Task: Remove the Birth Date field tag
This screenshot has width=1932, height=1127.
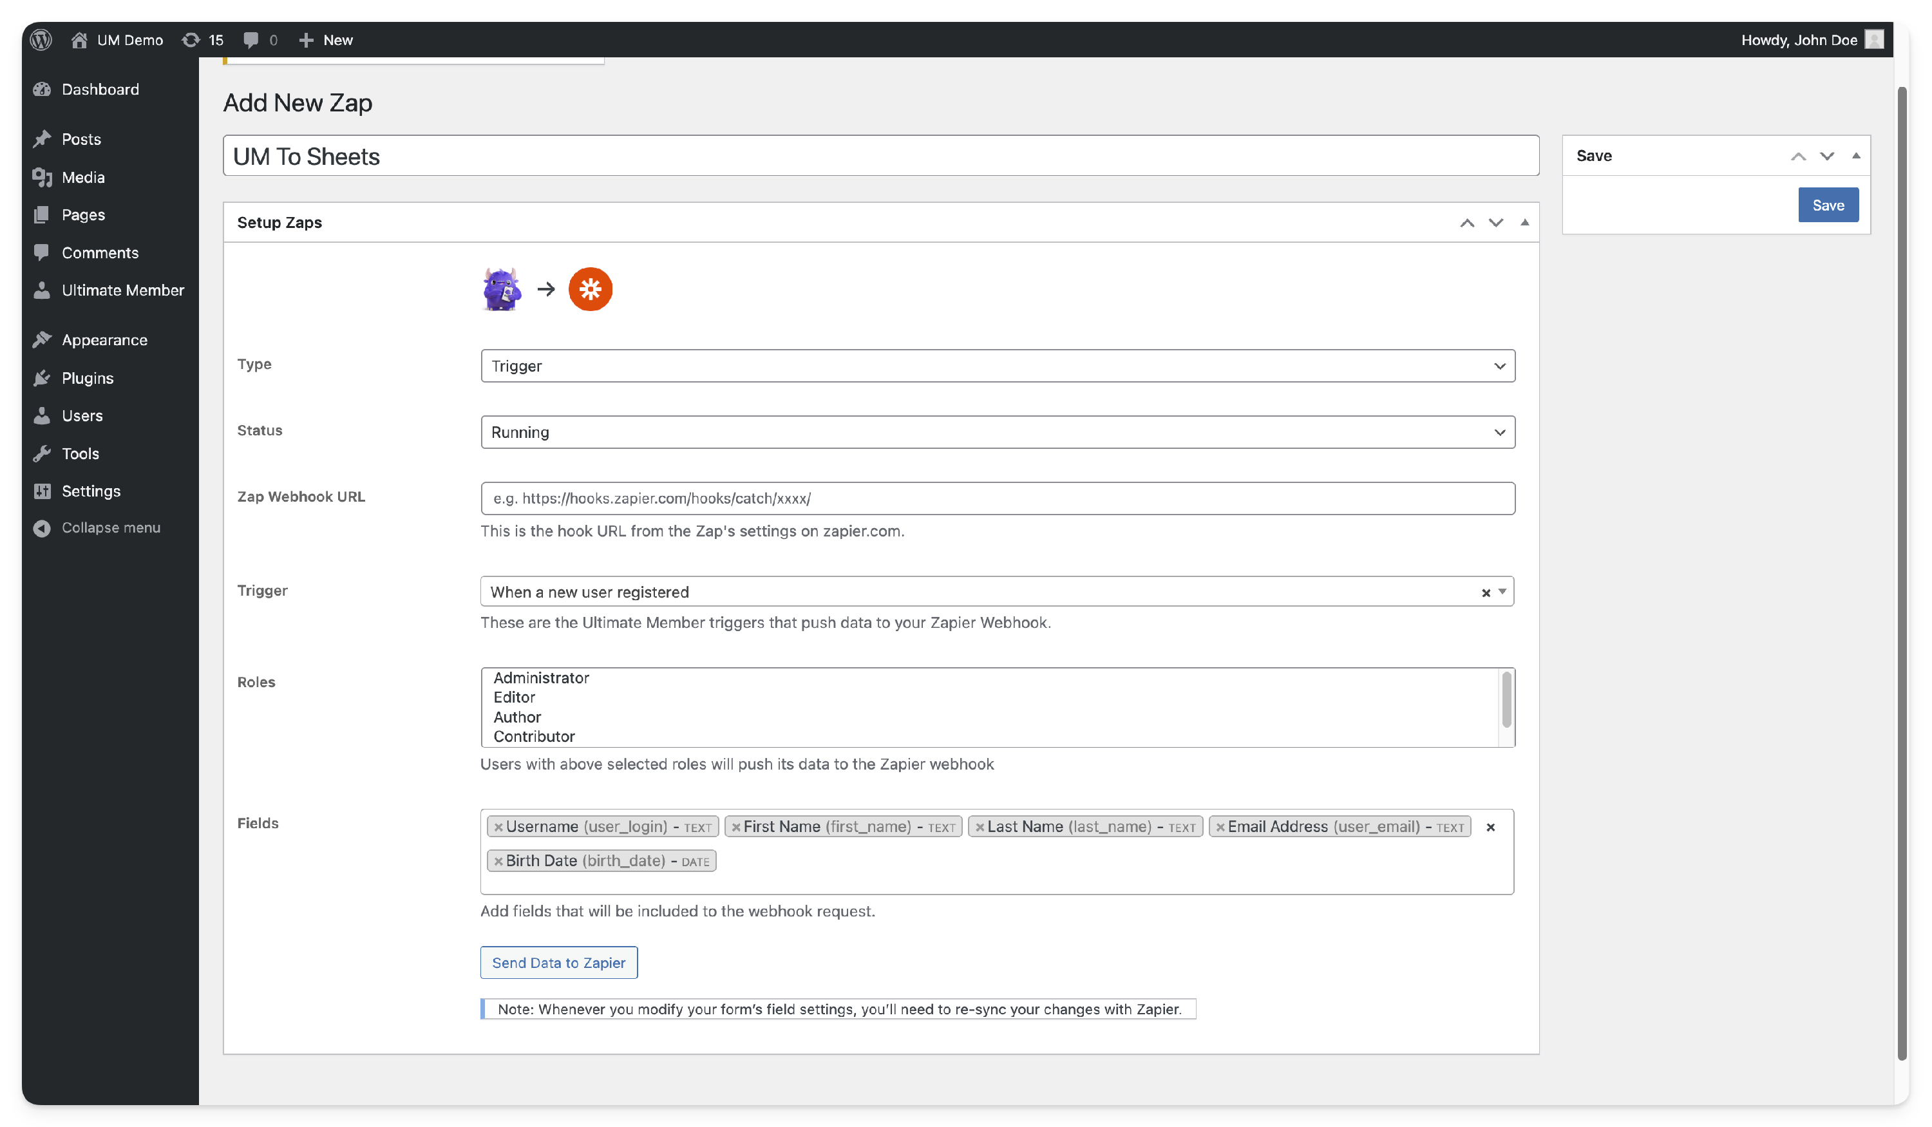Action: click(498, 861)
